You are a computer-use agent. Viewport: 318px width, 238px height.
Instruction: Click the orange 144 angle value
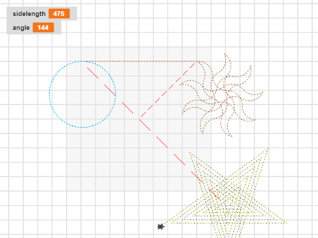(x=43, y=28)
